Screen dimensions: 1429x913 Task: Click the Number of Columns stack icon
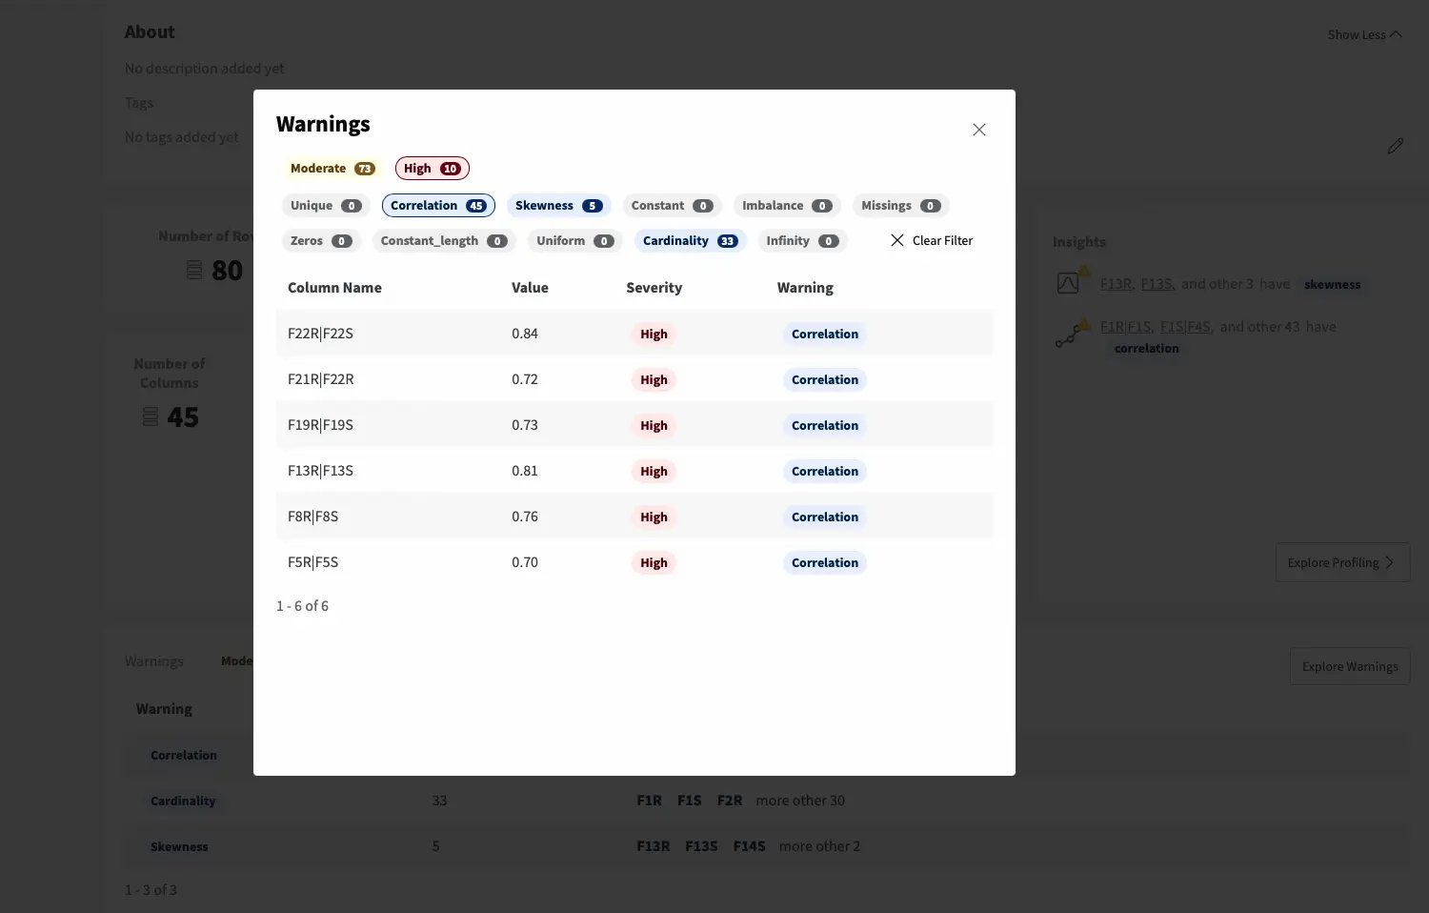coord(151,417)
